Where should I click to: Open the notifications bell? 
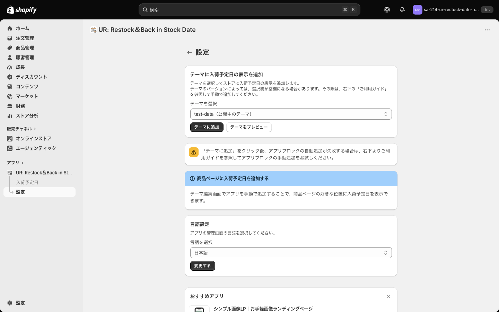coord(402,10)
